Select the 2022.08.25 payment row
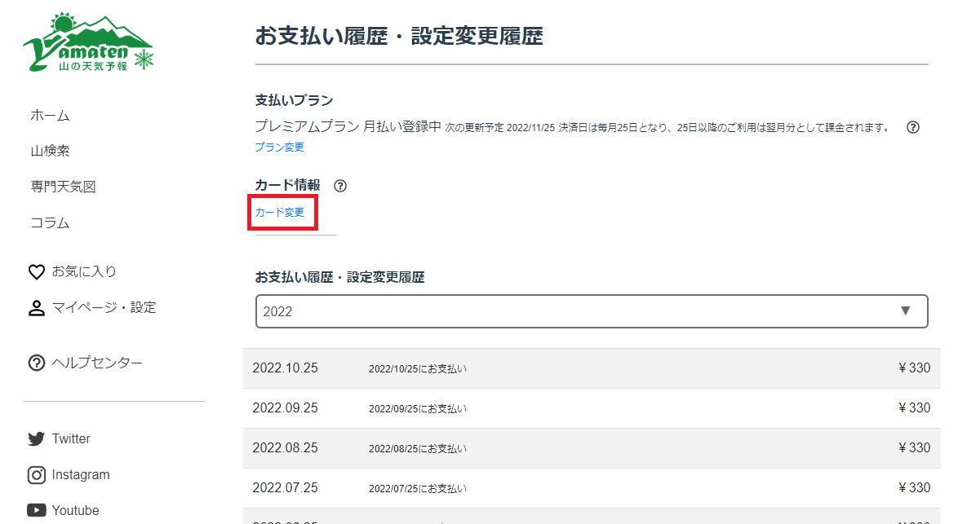 pyautogui.click(x=591, y=448)
